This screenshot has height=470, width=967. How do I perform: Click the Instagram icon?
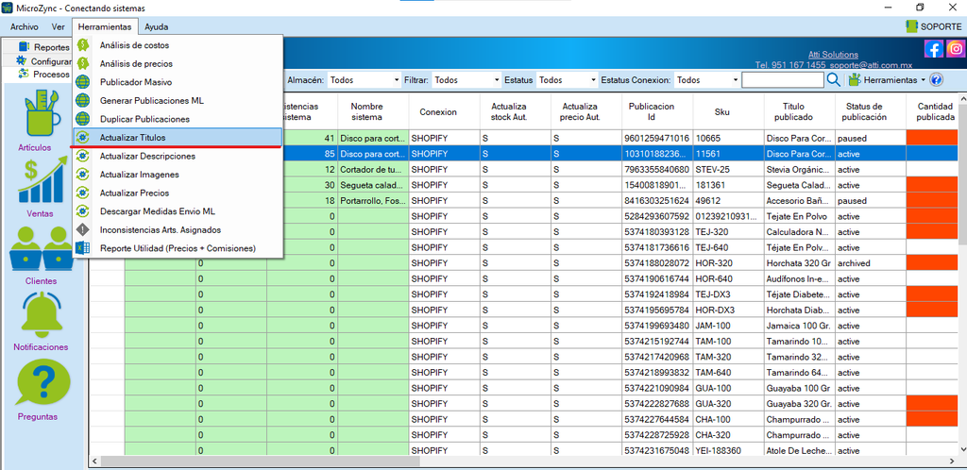(956, 48)
